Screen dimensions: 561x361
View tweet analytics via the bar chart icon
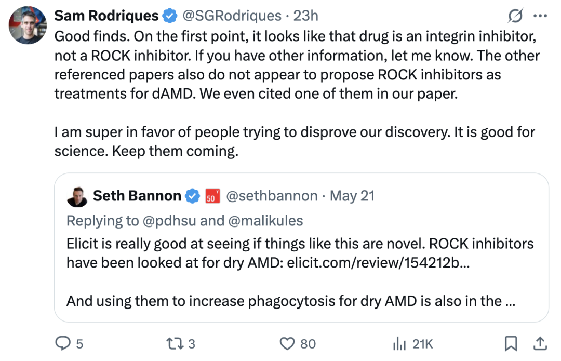point(399,343)
